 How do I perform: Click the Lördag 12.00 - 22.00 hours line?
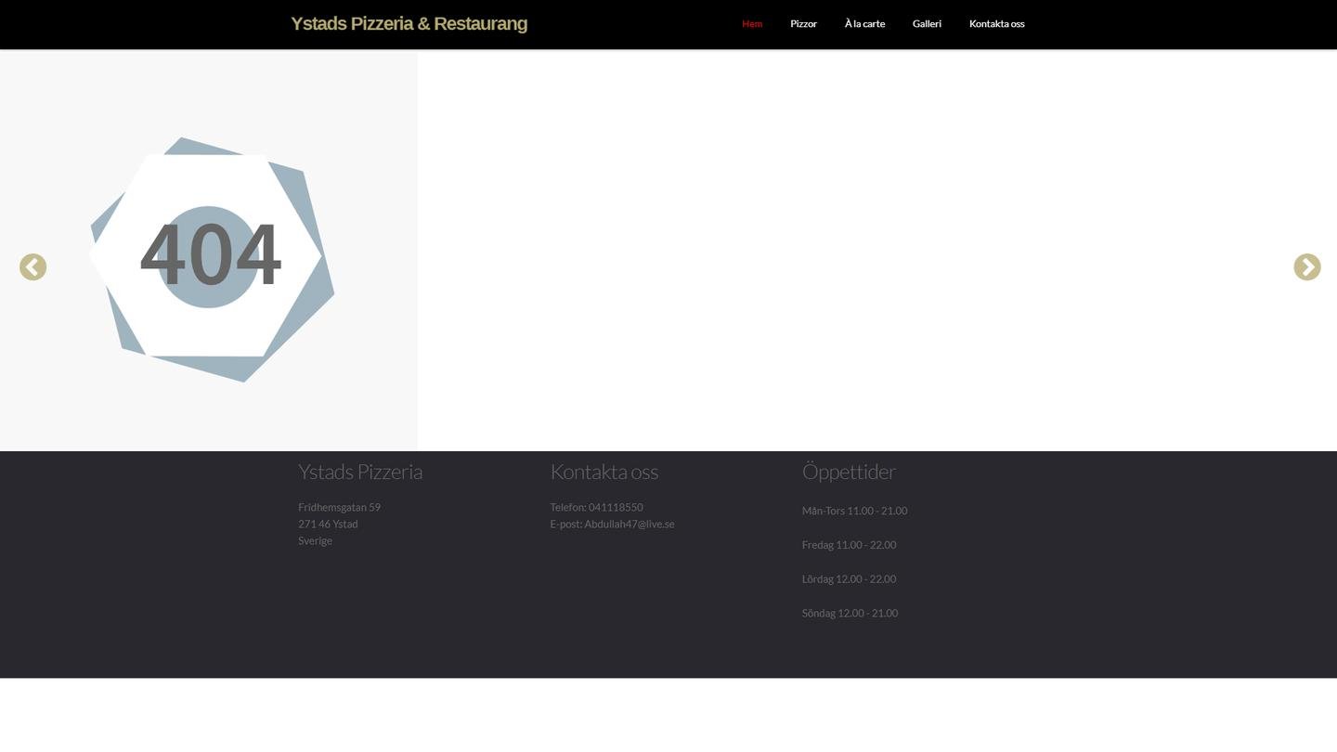coord(849,579)
